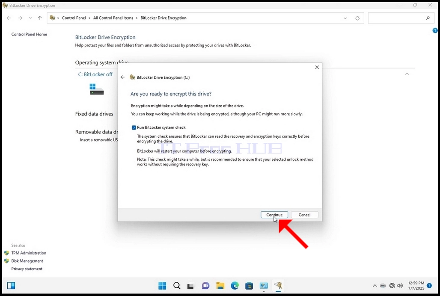Open Control Panel Home link
The image size is (440, 296).
29,34
